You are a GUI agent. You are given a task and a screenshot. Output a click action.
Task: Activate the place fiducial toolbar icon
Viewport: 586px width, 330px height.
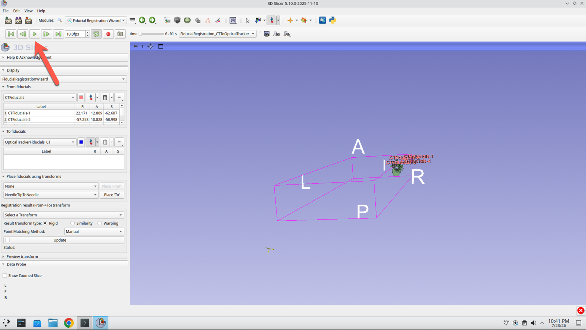(x=272, y=21)
